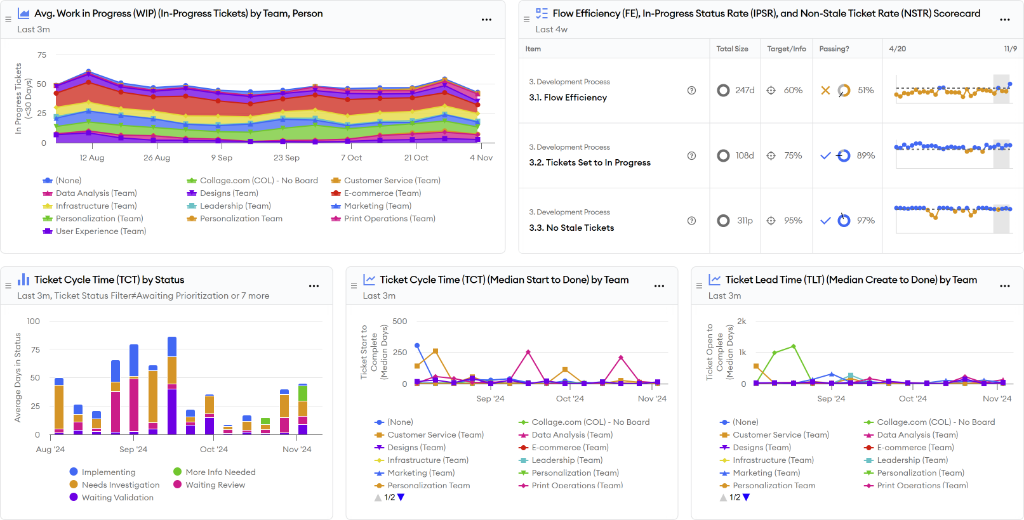
Task: Click the Flow Efficiency sparkline trend chart
Action: tap(952, 91)
